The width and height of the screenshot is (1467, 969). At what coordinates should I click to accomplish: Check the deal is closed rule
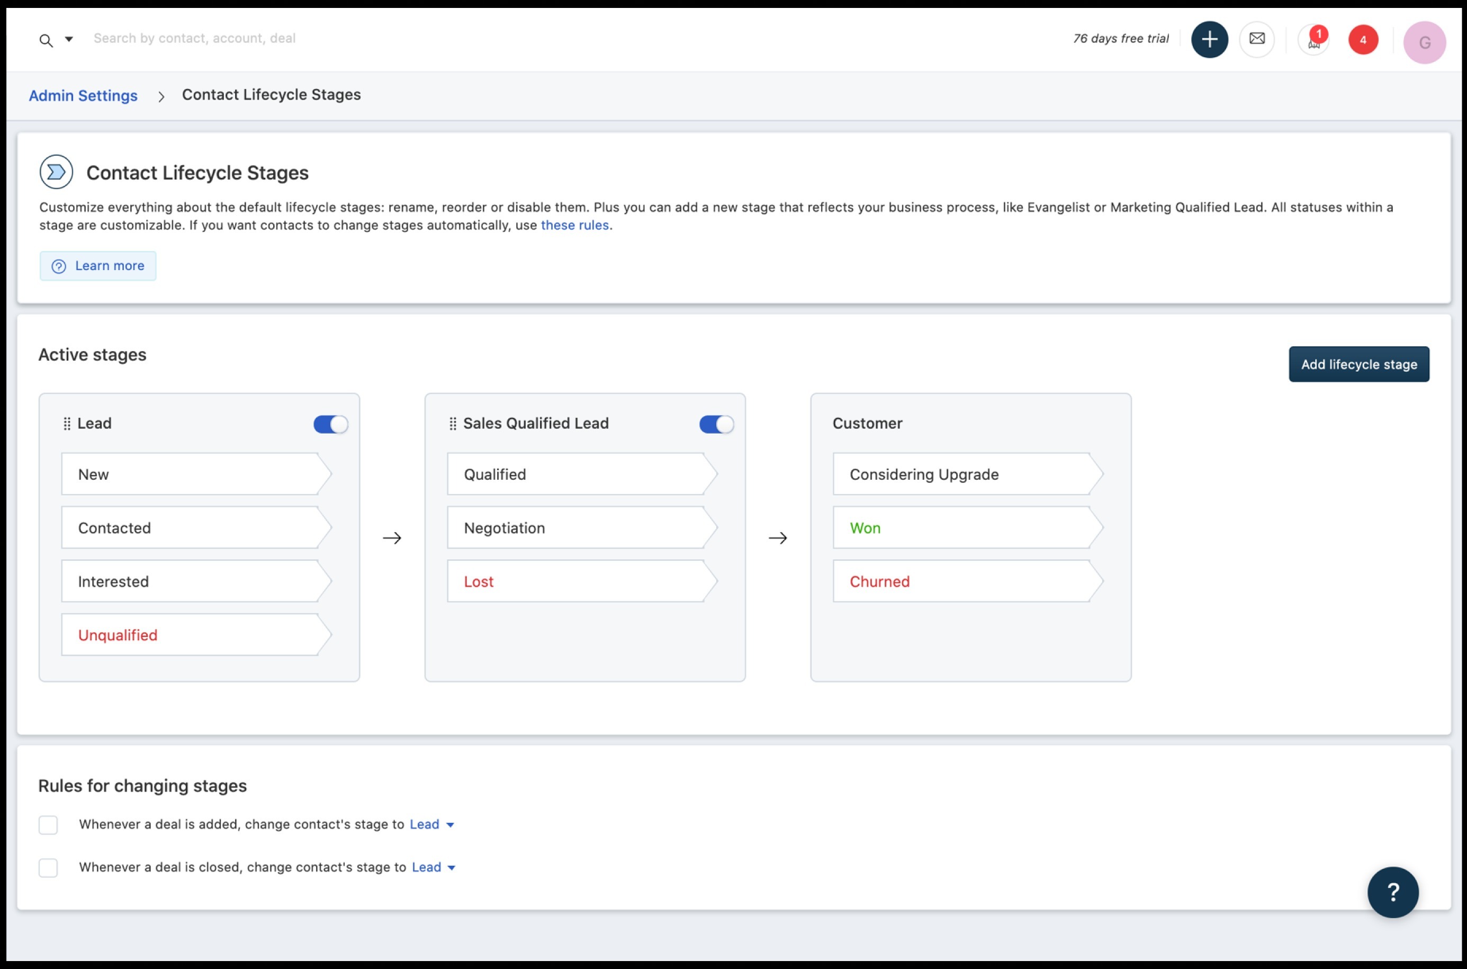point(48,868)
